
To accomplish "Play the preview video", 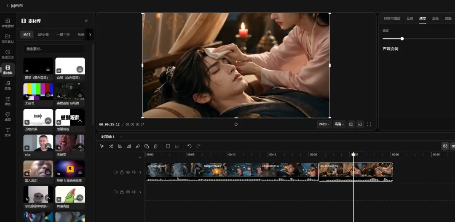I will [236, 124].
